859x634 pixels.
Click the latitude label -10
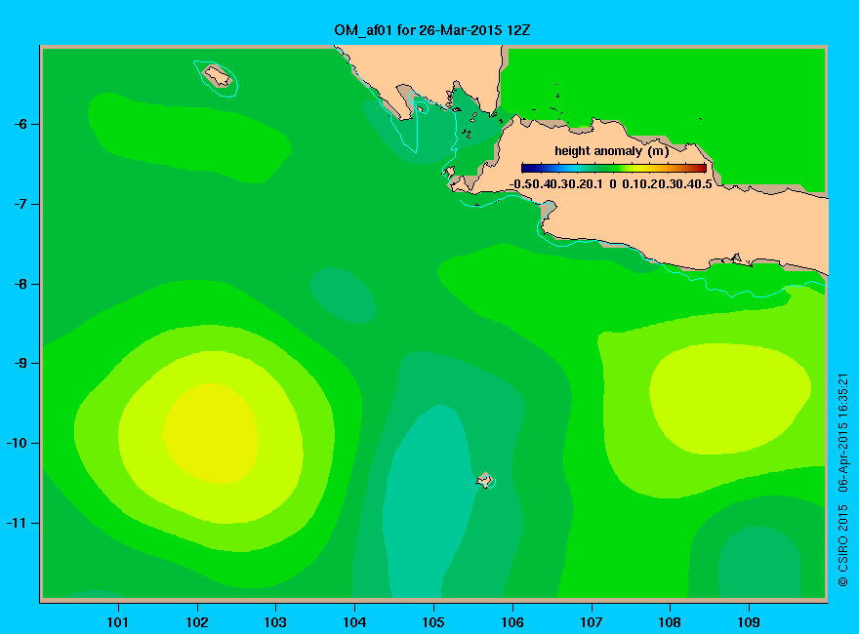(17, 443)
